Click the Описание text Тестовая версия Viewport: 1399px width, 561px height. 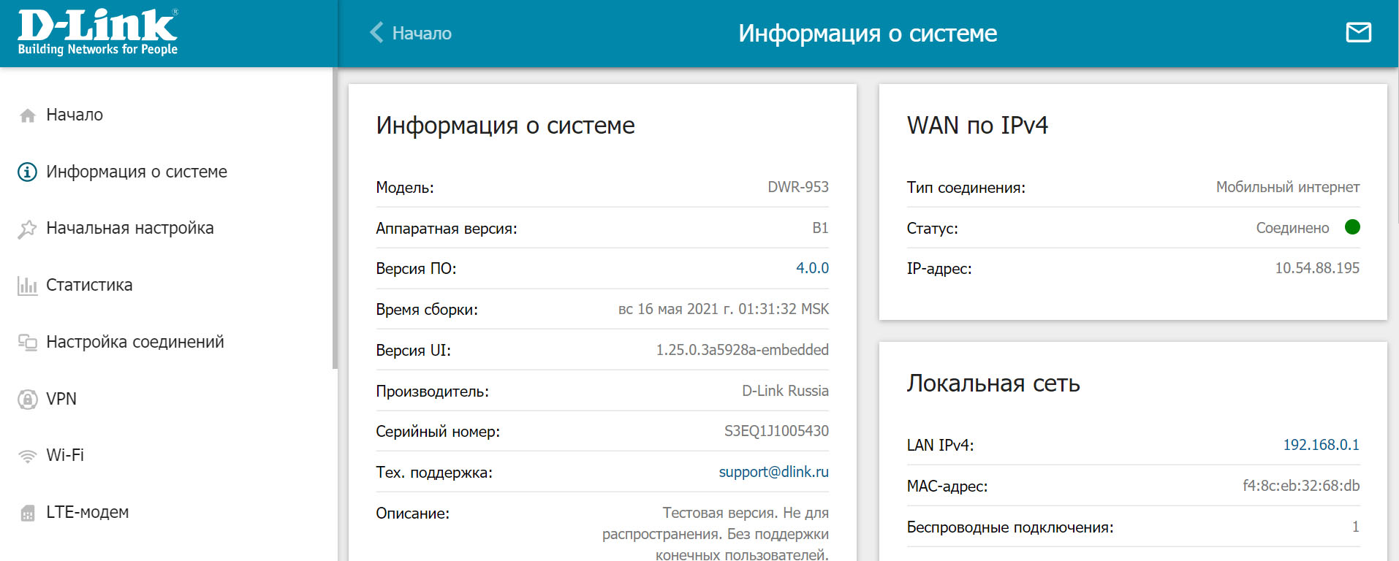tap(716, 534)
